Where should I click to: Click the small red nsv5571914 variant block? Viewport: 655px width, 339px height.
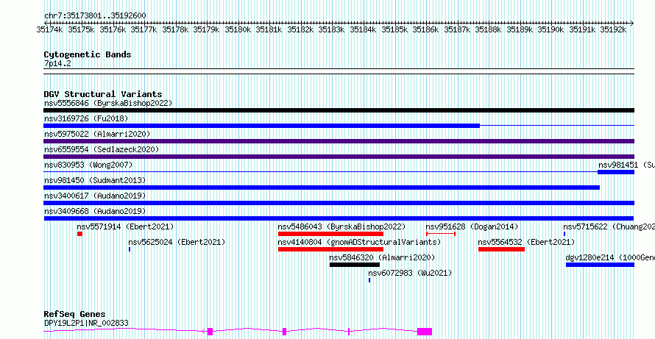(x=79, y=234)
